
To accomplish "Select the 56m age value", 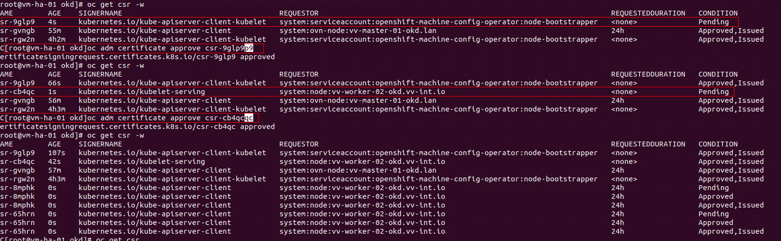I will [x=54, y=100].
